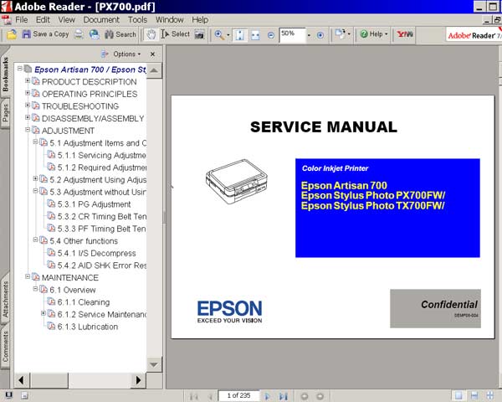This screenshot has width=502, height=402.
Task: Open the Help toolbar dropdown
Action: pyautogui.click(x=374, y=34)
